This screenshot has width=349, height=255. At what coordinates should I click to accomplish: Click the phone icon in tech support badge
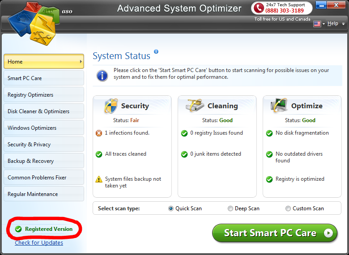coord(259,8)
